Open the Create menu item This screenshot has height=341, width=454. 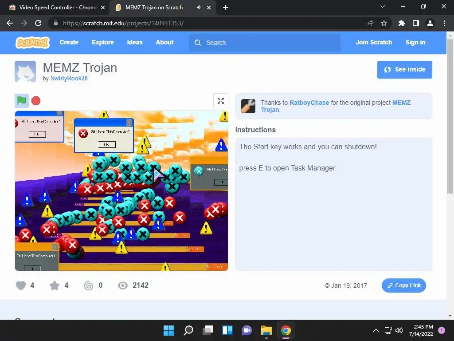[x=69, y=42]
